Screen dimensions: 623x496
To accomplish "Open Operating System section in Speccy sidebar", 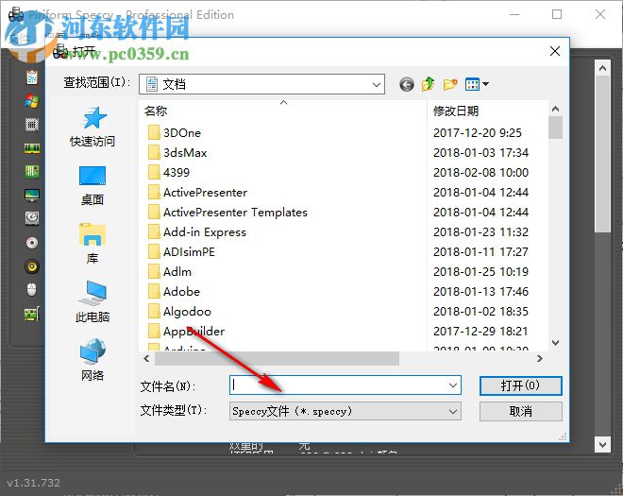I will click(x=32, y=101).
